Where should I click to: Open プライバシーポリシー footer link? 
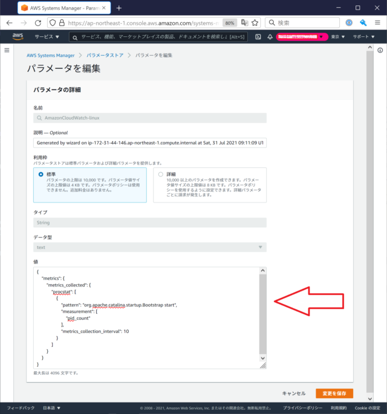tap(302, 408)
